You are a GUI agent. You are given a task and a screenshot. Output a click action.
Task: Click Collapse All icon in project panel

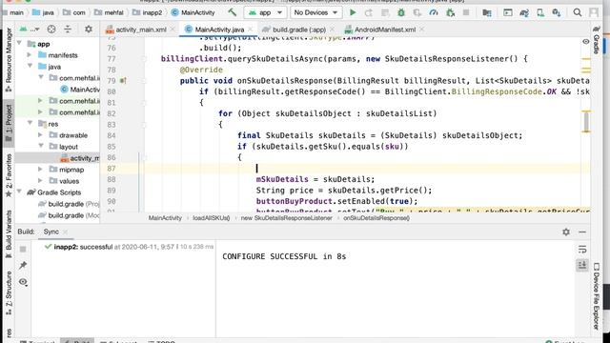(68, 30)
